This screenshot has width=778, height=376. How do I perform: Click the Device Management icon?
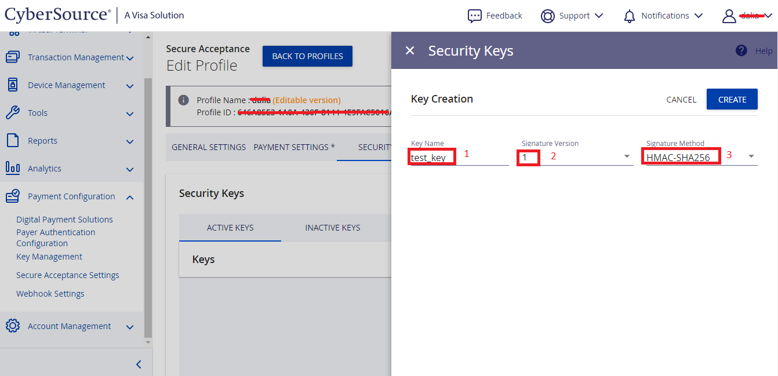13,85
